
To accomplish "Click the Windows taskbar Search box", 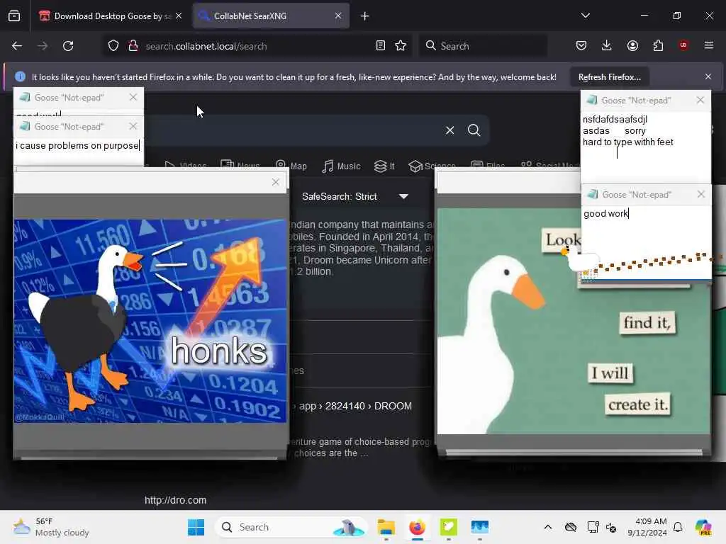I will pyautogui.click(x=291, y=527).
